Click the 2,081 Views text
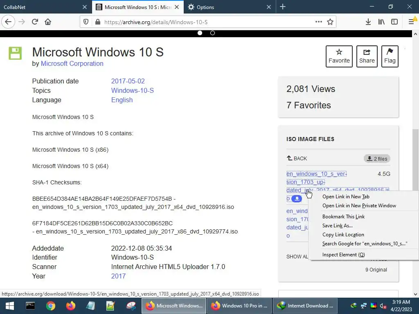Viewport: 419px width, 314px height. tap(311, 89)
